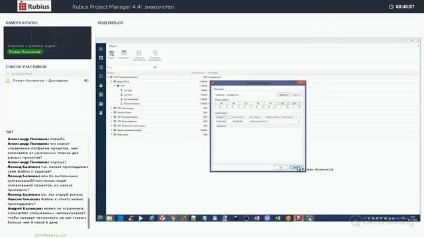Close the calendars dialog with the red X

tap(301, 83)
